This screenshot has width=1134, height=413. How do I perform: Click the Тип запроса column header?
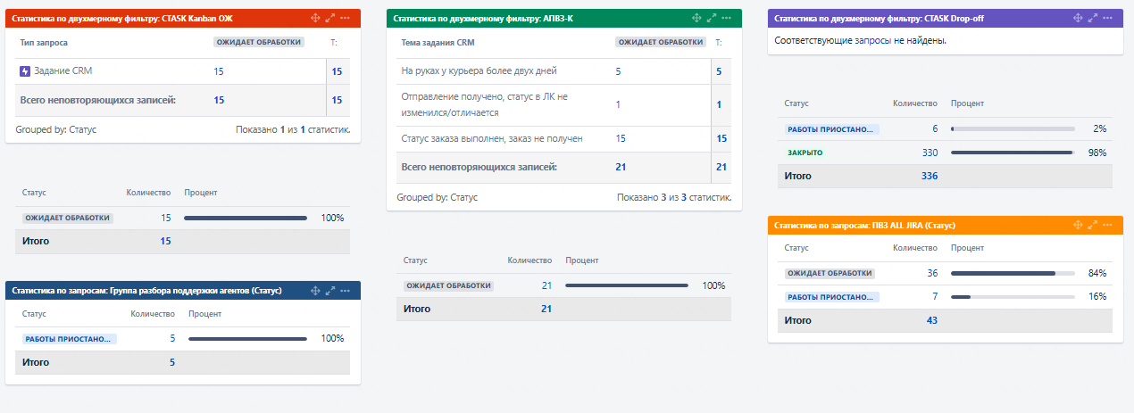(x=44, y=42)
